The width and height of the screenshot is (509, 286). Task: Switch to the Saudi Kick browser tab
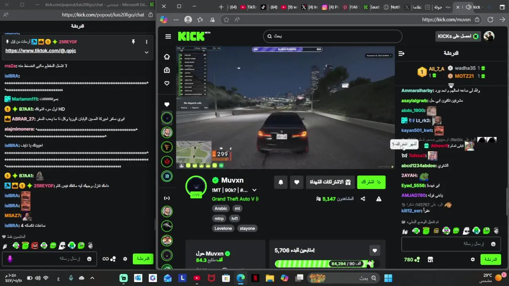(x=371, y=7)
